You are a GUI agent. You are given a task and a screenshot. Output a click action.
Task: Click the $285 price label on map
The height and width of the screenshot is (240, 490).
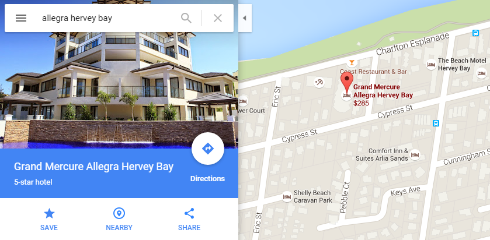point(362,103)
